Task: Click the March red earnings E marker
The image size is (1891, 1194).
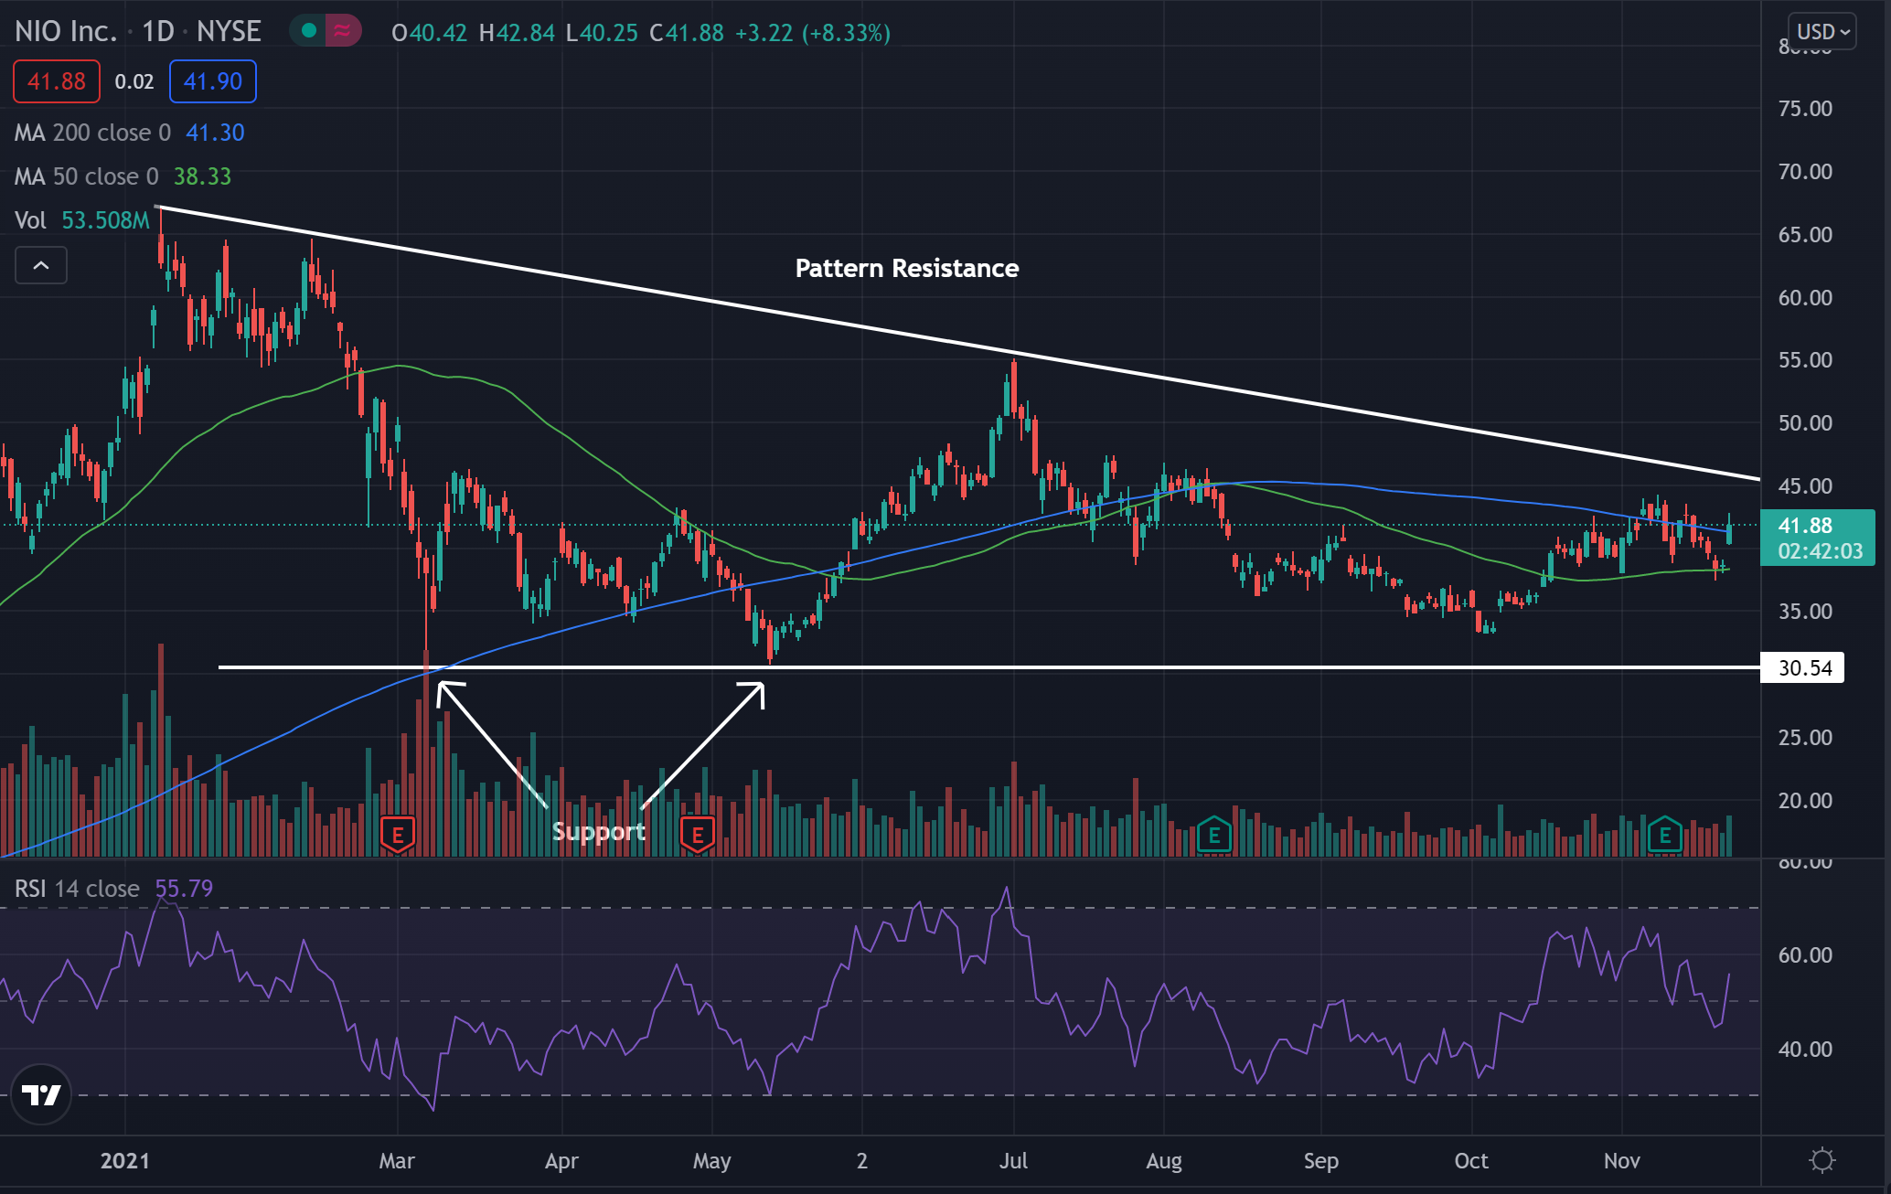Action: tap(398, 835)
